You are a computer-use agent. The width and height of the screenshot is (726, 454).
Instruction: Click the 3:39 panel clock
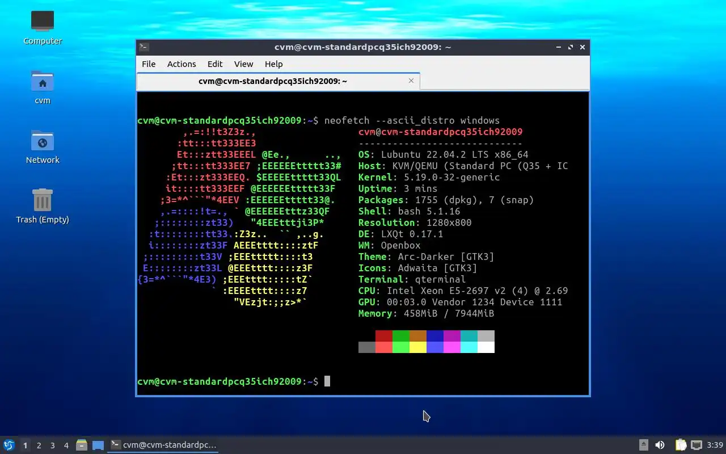coord(715,445)
